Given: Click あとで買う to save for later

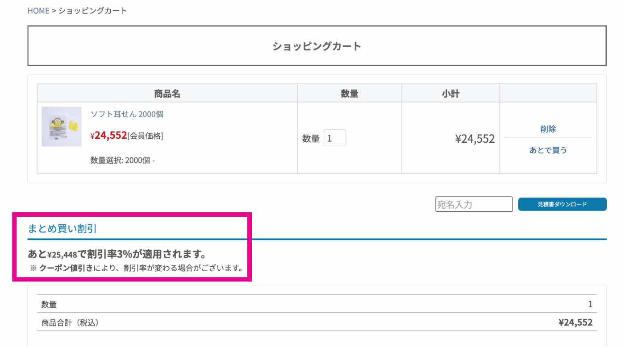Looking at the screenshot, I should (x=548, y=150).
